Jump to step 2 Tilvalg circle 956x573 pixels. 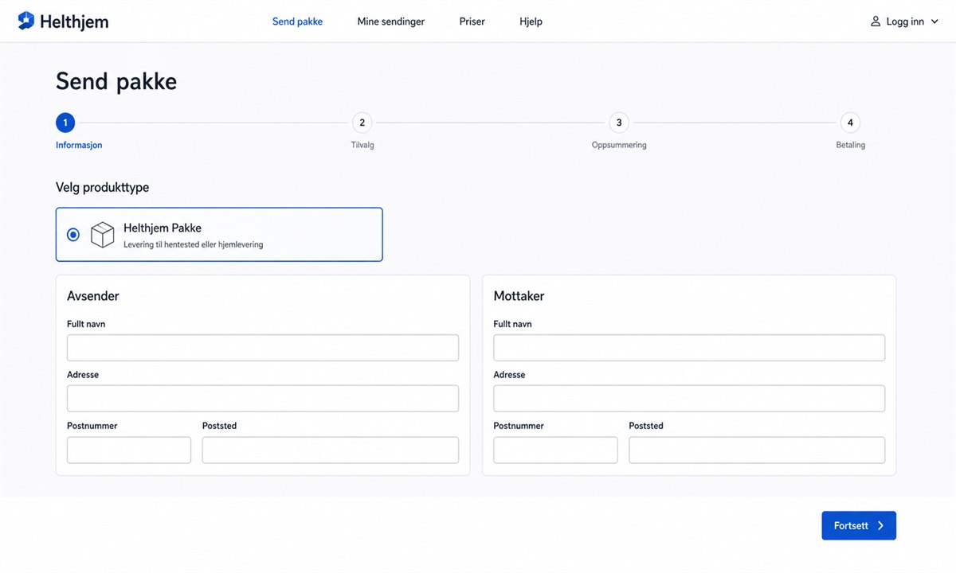pos(362,123)
